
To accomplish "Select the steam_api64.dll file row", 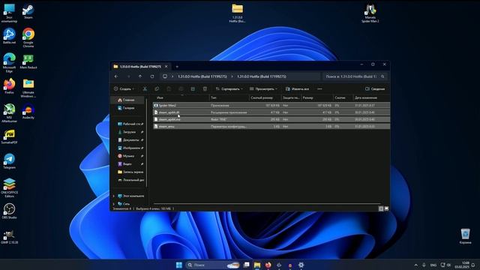I will pyautogui.click(x=271, y=112).
